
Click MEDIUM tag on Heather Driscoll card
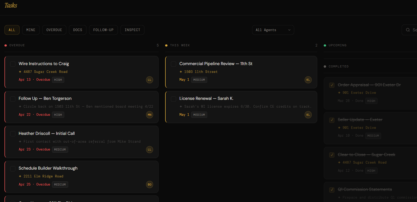[x=60, y=150]
